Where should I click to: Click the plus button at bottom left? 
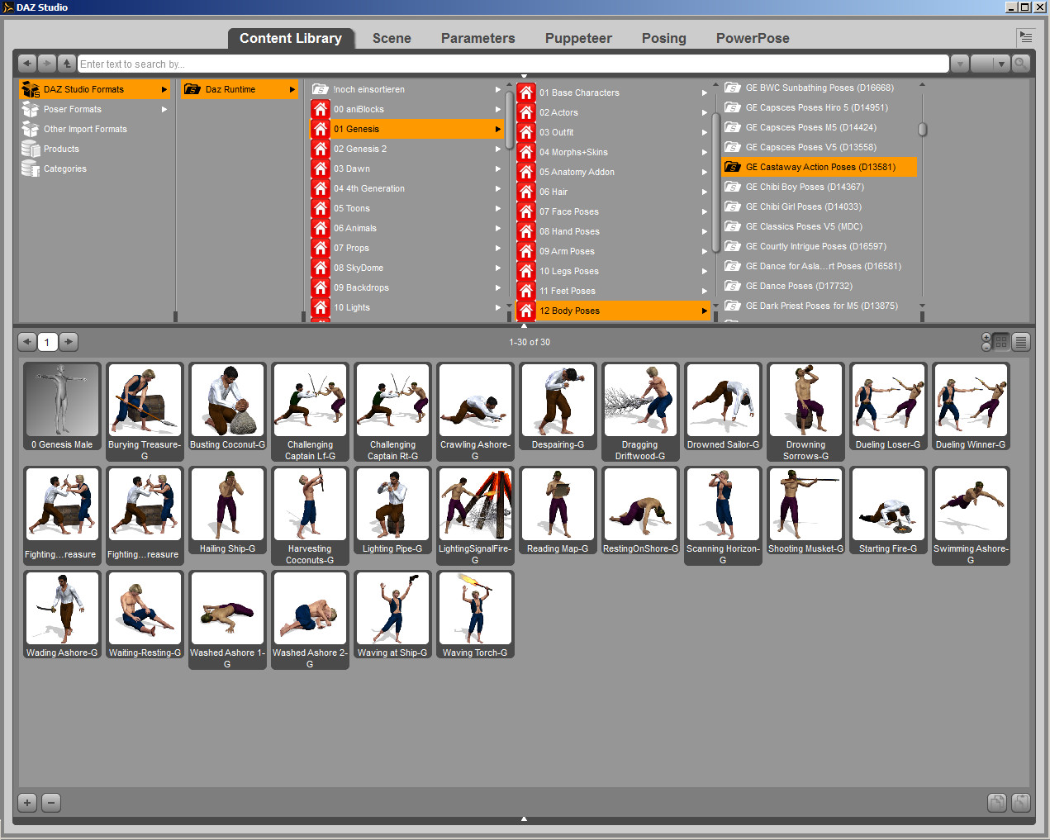pyautogui.click(x=27, y=802)
